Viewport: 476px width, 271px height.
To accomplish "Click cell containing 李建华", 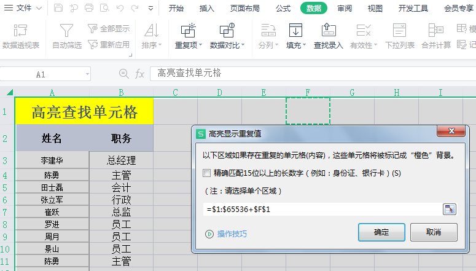I will coord(52,160).
